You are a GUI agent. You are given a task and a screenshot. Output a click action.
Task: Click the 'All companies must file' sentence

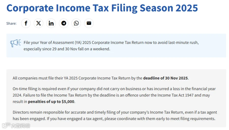click(x=101, y=78)
